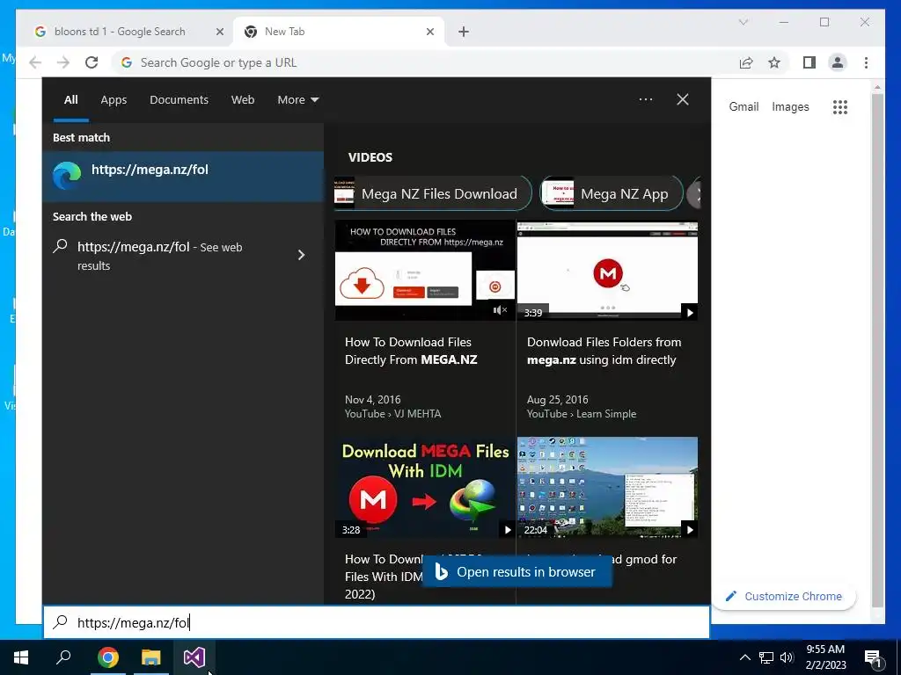Image resolution: width=901 pixels, height=675 pixels.
Task: Open Chrome from the taskbar
Action: point(107,657)
